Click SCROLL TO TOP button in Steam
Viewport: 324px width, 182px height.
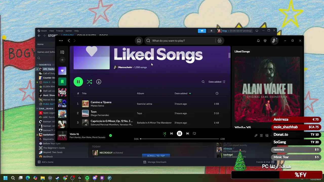[156, 156]
